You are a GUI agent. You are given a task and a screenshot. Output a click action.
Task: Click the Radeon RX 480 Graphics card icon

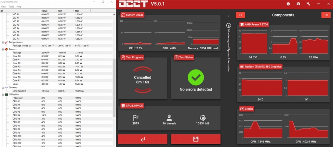point(242,67)
